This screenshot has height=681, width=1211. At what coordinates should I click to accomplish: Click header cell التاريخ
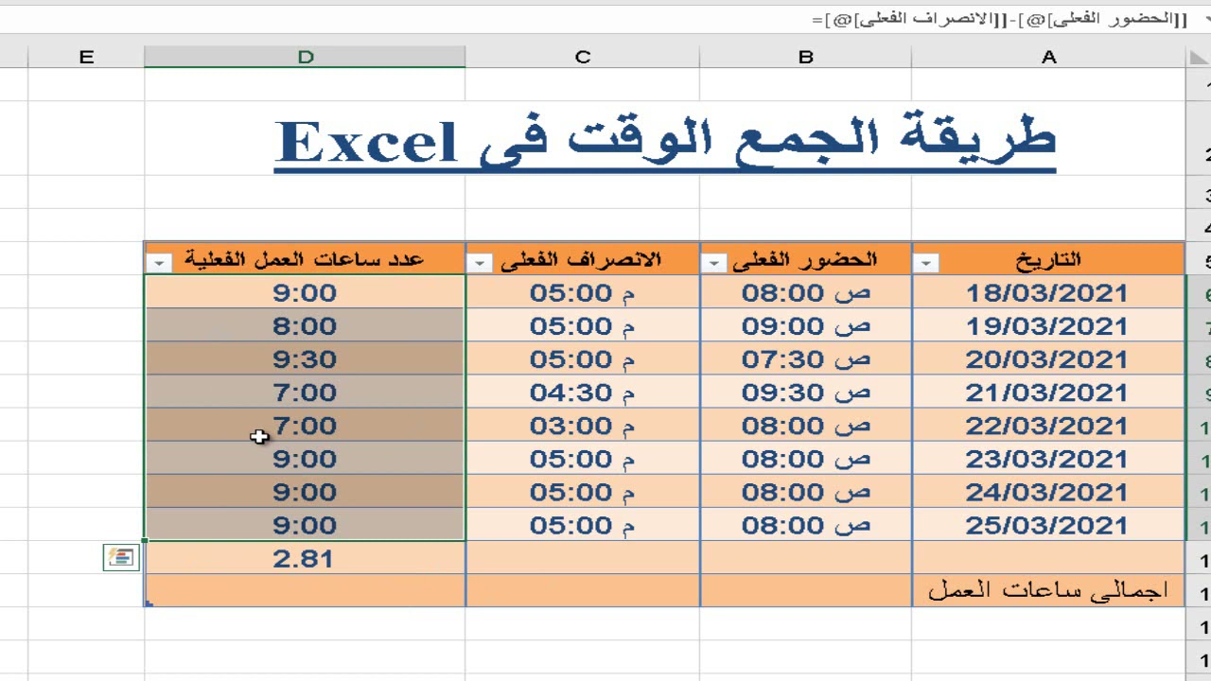[1048, 259]
